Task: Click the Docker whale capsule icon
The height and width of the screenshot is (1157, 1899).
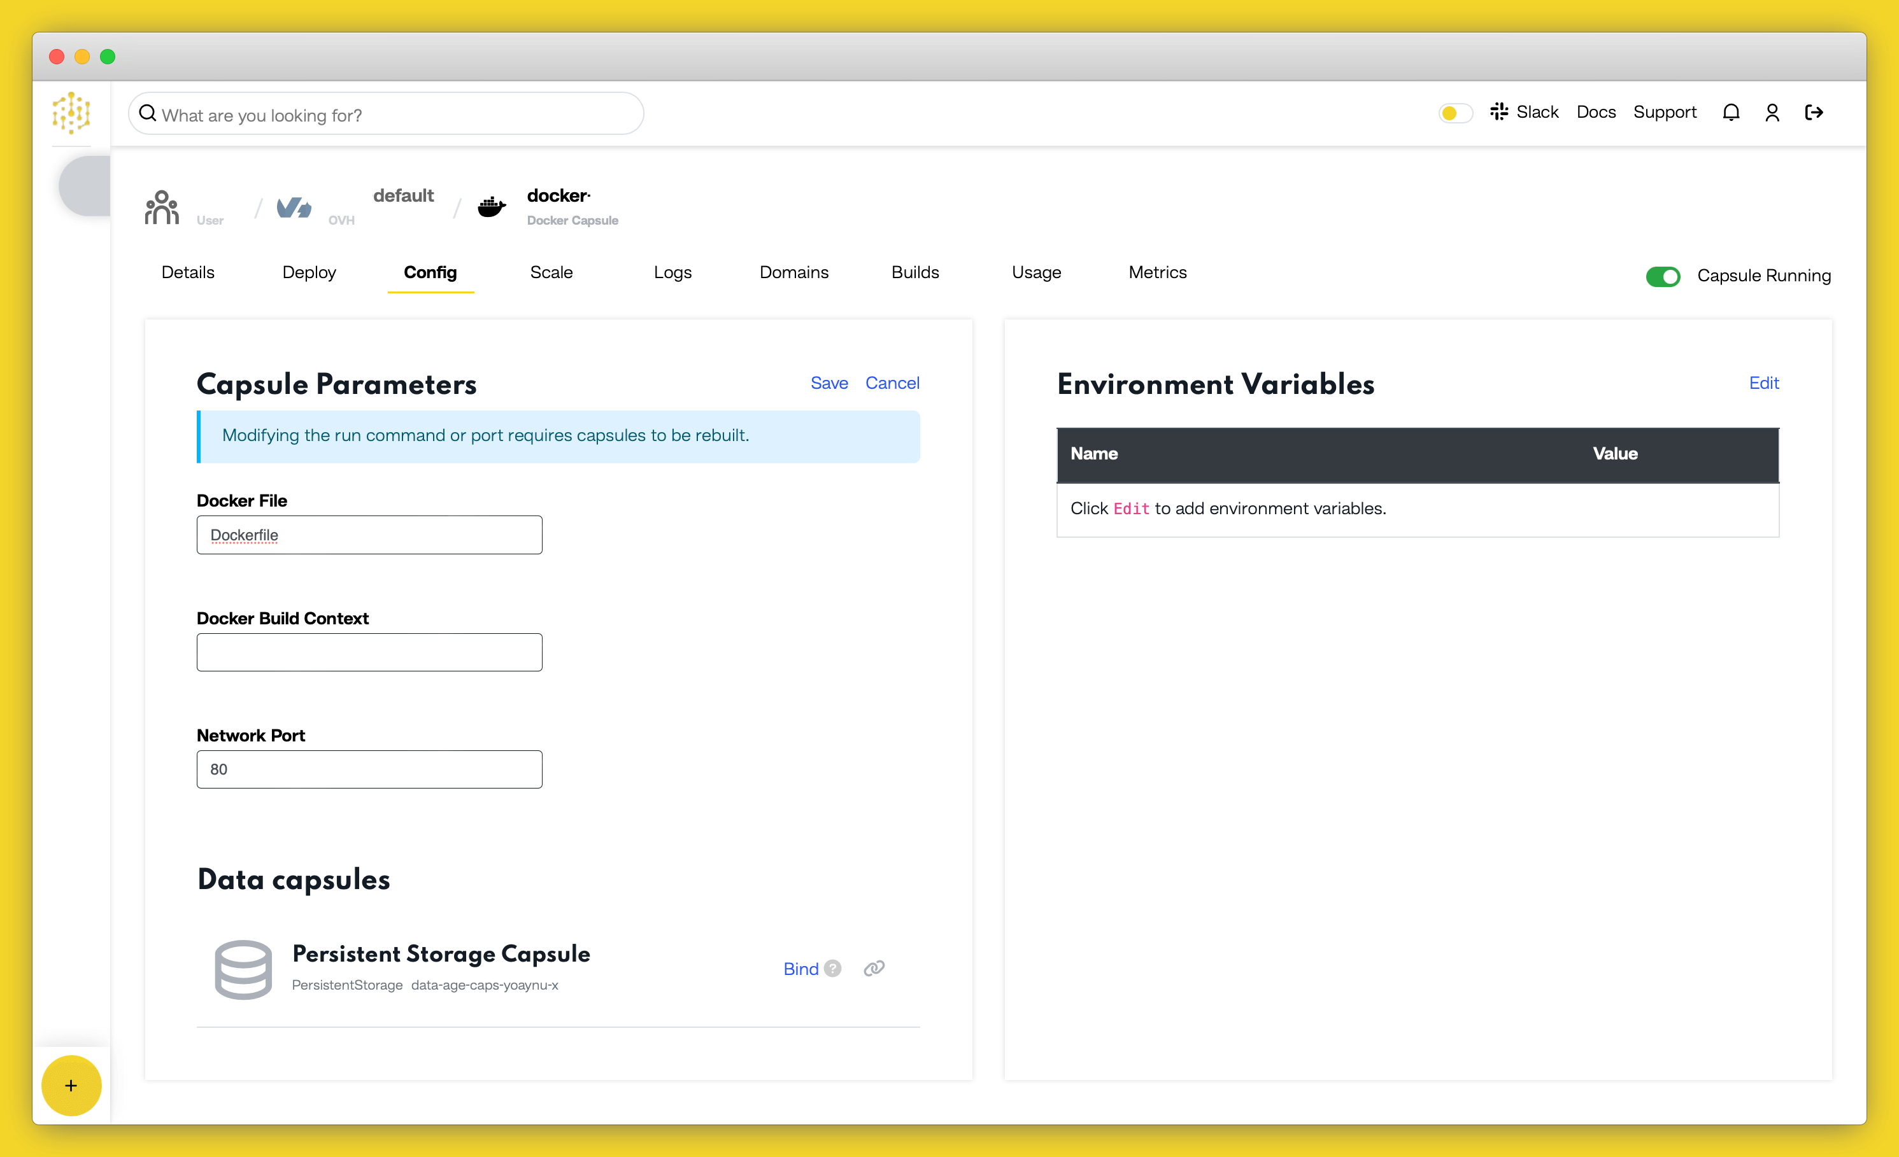Action: 492,206
